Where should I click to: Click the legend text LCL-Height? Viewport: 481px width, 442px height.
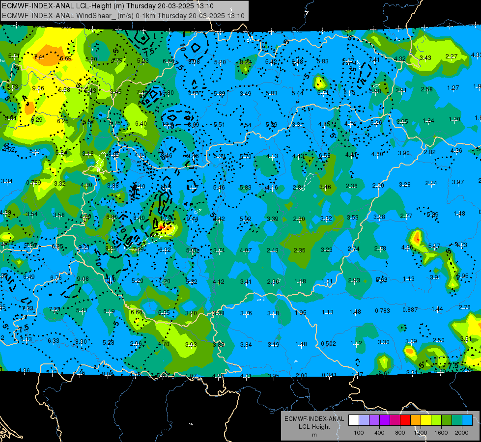[314, 427]
